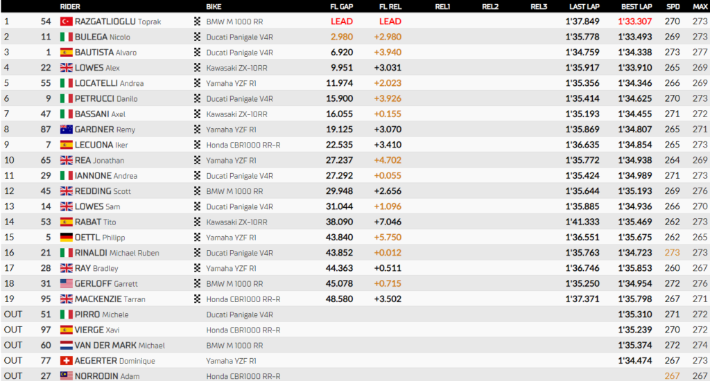Click the Swiss flag next to Aegerter
The width and height of the screenshot is (710, 381).
(x=67, y=360)
